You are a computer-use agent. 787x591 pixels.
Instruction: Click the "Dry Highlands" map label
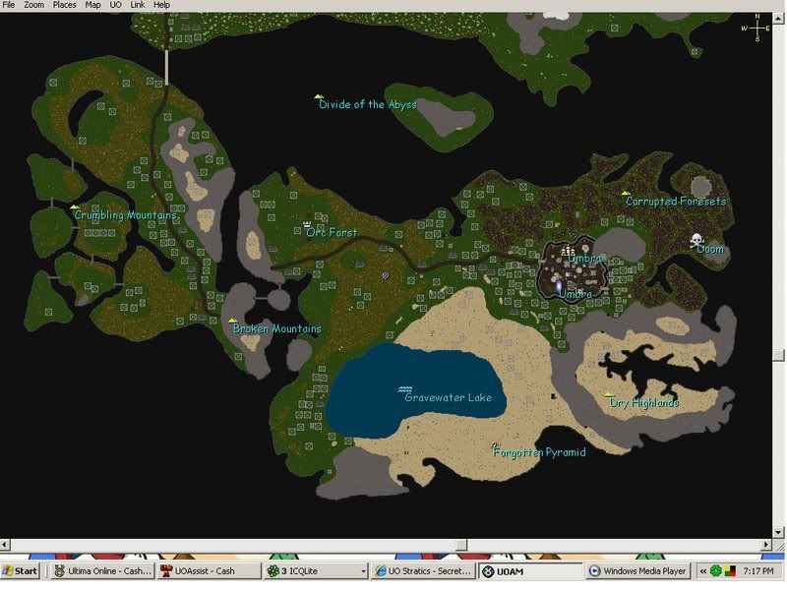coord(644,402)
